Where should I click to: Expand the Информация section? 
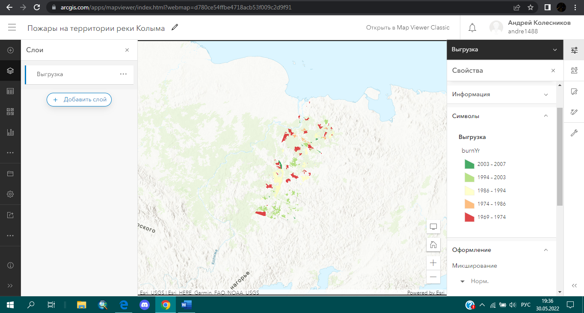click(501, 94)
